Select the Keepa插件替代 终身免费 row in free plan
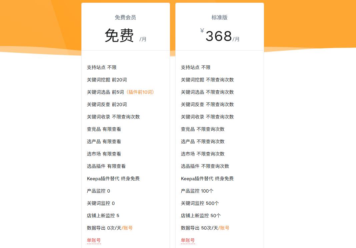 tap(113, 178)
